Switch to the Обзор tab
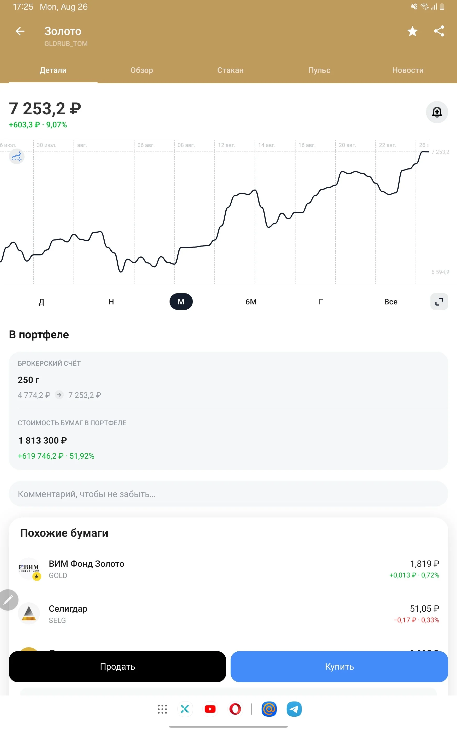Viewport: 457px width, 731px height. (142, 70)
